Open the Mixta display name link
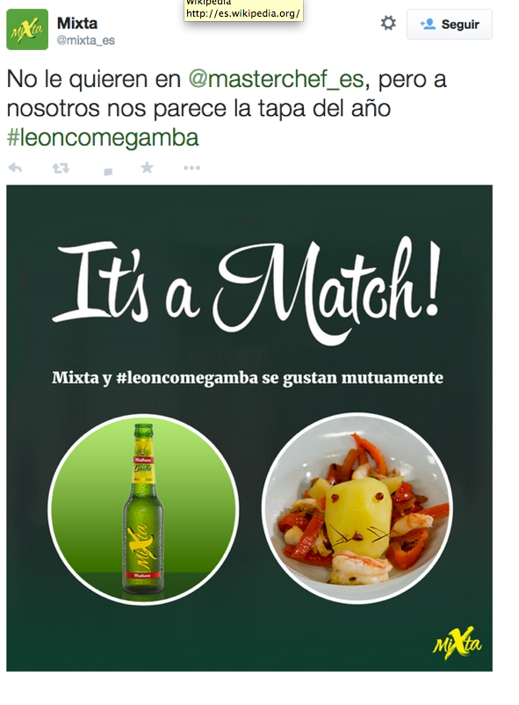 (x=77, y=23)
